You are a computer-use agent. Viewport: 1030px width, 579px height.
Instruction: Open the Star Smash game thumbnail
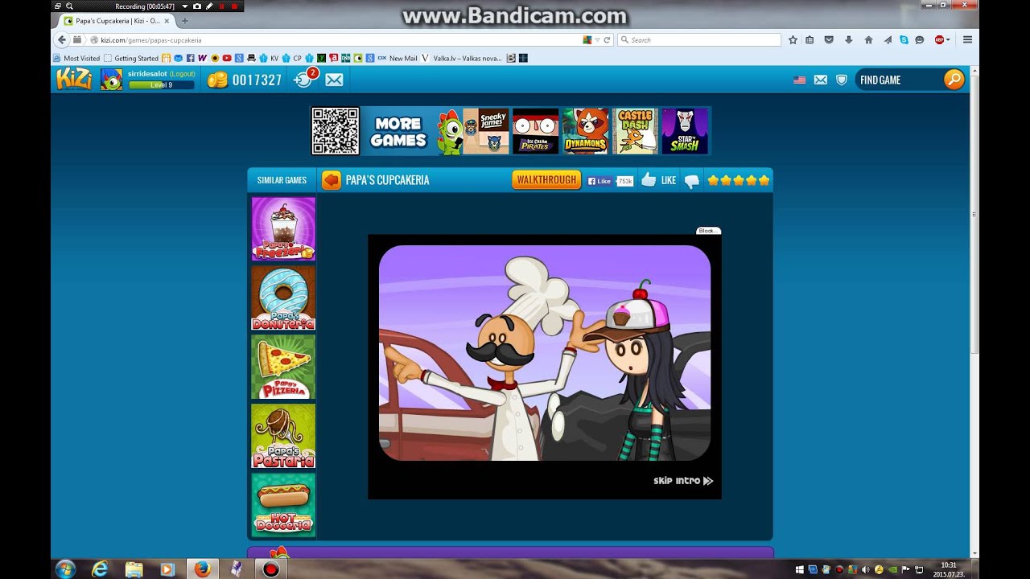click(685, 131)
